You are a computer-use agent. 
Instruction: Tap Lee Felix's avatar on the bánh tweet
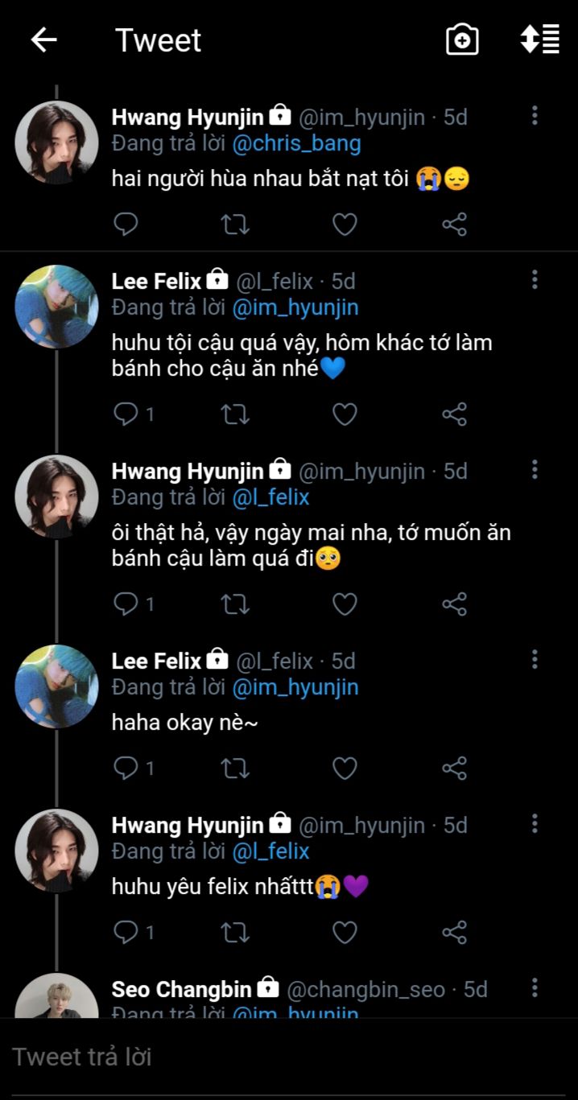click(x=56, y=307)
